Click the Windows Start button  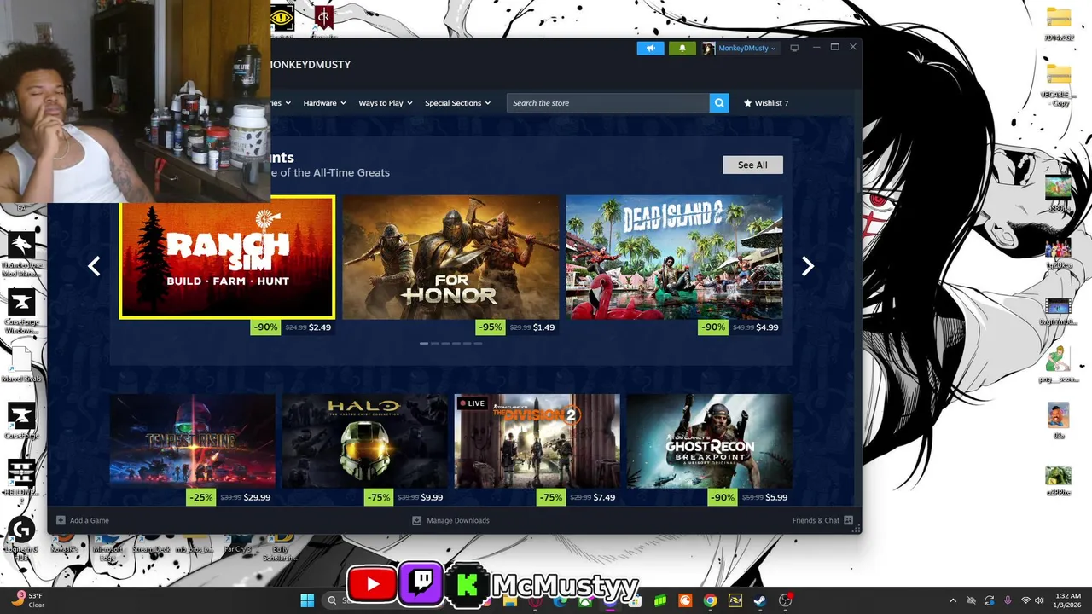(x=307, y=600)
